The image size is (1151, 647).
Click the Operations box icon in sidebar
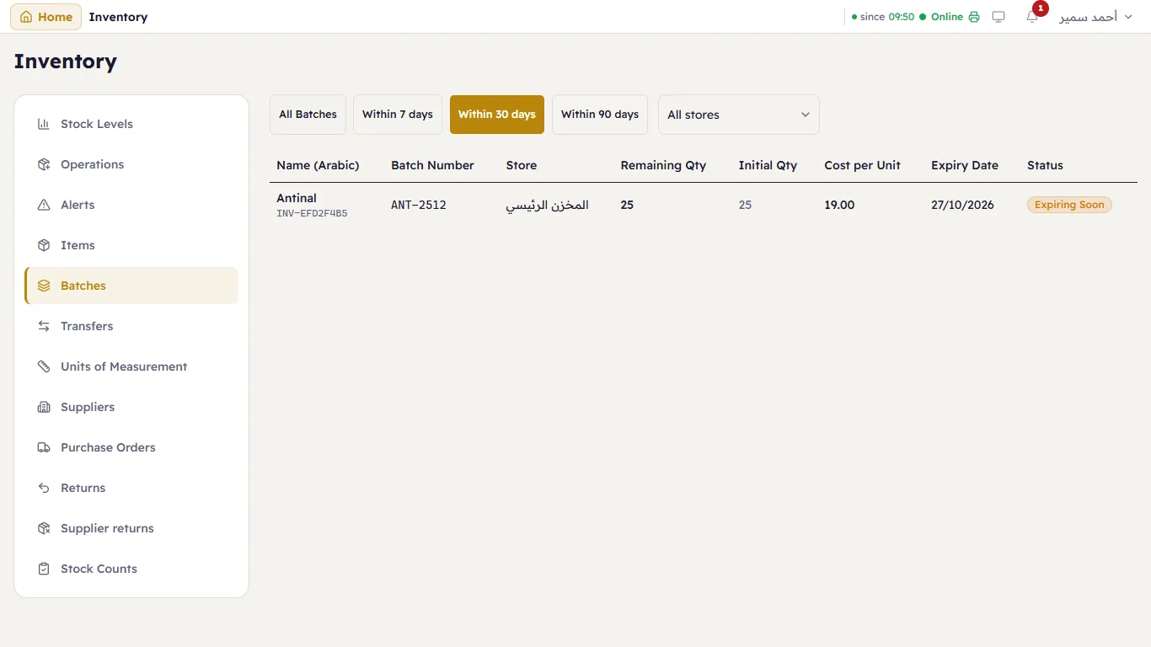pyautogui.click(x=44, y=164)
